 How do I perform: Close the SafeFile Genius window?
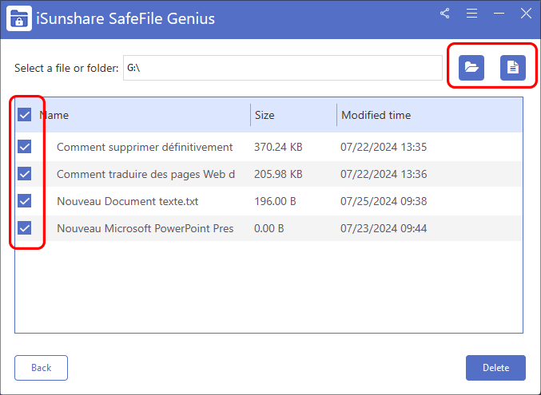(x=526, y=14)
